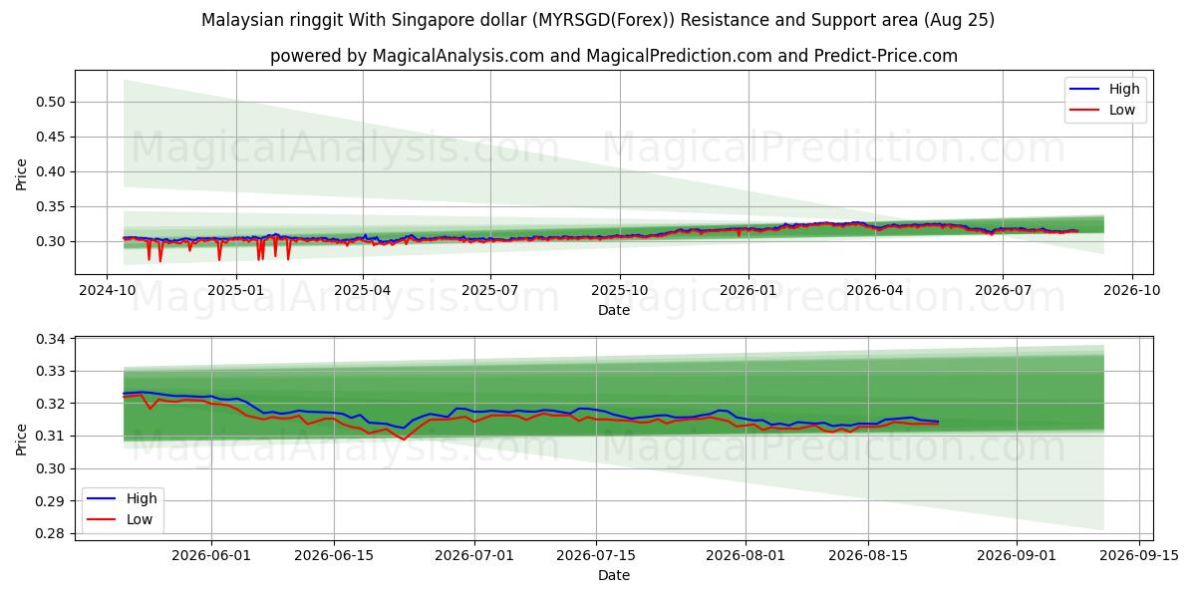Click the 2026-10 date tick label
Screen dimensions: 1196x598
pyautogui.click(x=1131, y=291)
